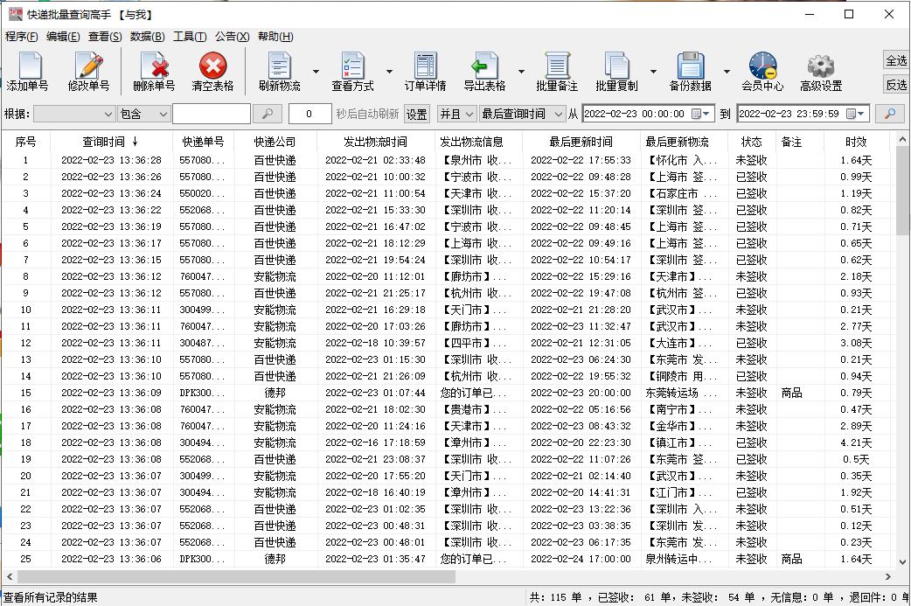Click the 订单详情 toolbar icon

click(x=425, y=70)
